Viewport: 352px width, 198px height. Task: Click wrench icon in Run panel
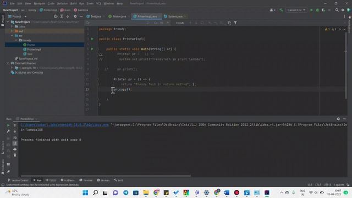pyautogui.click(x=8, y=131)
